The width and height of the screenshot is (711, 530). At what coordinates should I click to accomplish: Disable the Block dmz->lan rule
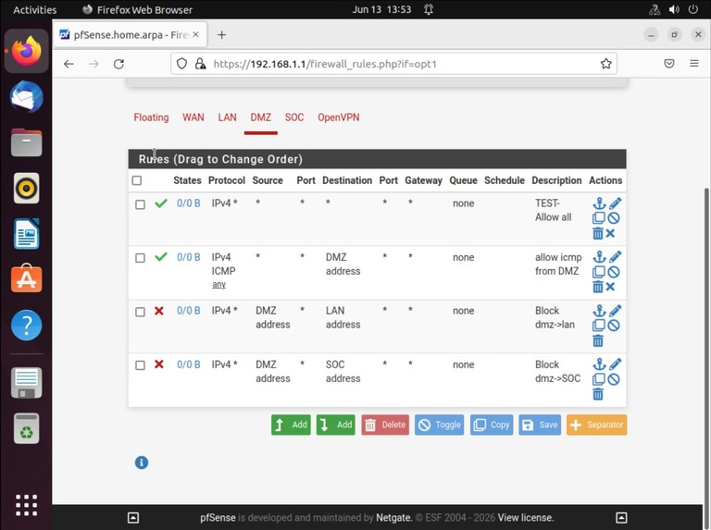click(x=614, y=326)
